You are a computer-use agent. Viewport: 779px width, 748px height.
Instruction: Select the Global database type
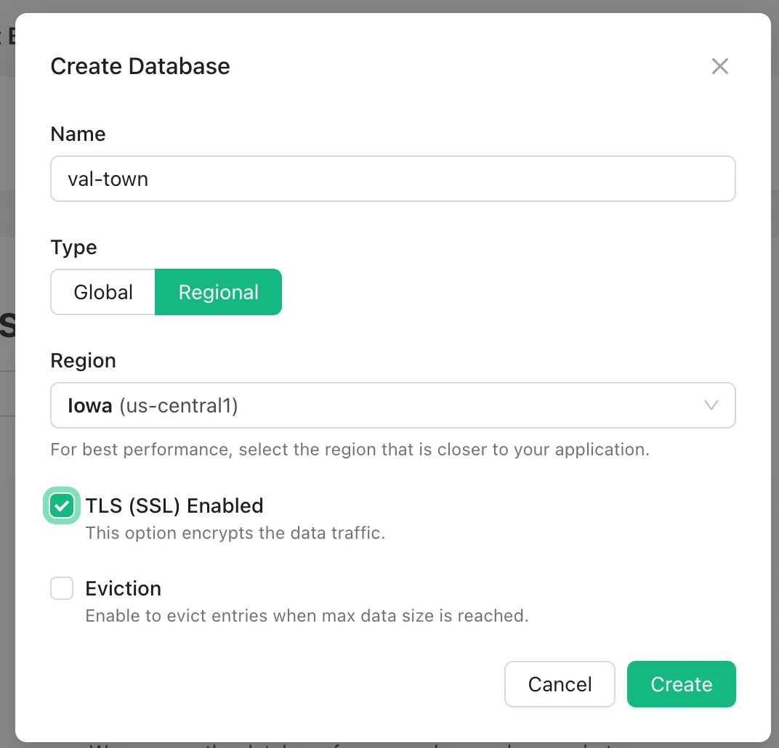(103, 293)
